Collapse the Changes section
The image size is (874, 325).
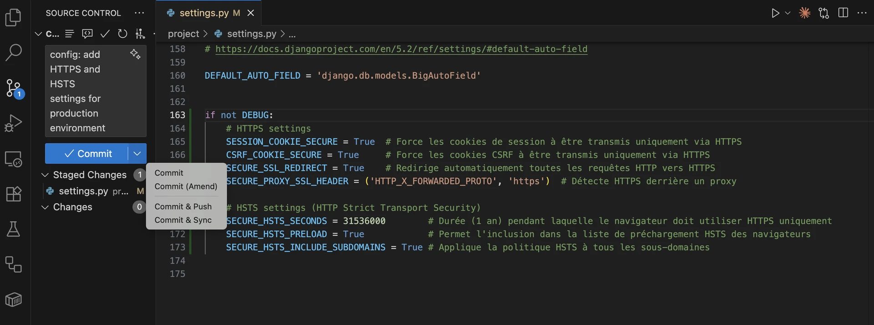click(x=45, y=207)
